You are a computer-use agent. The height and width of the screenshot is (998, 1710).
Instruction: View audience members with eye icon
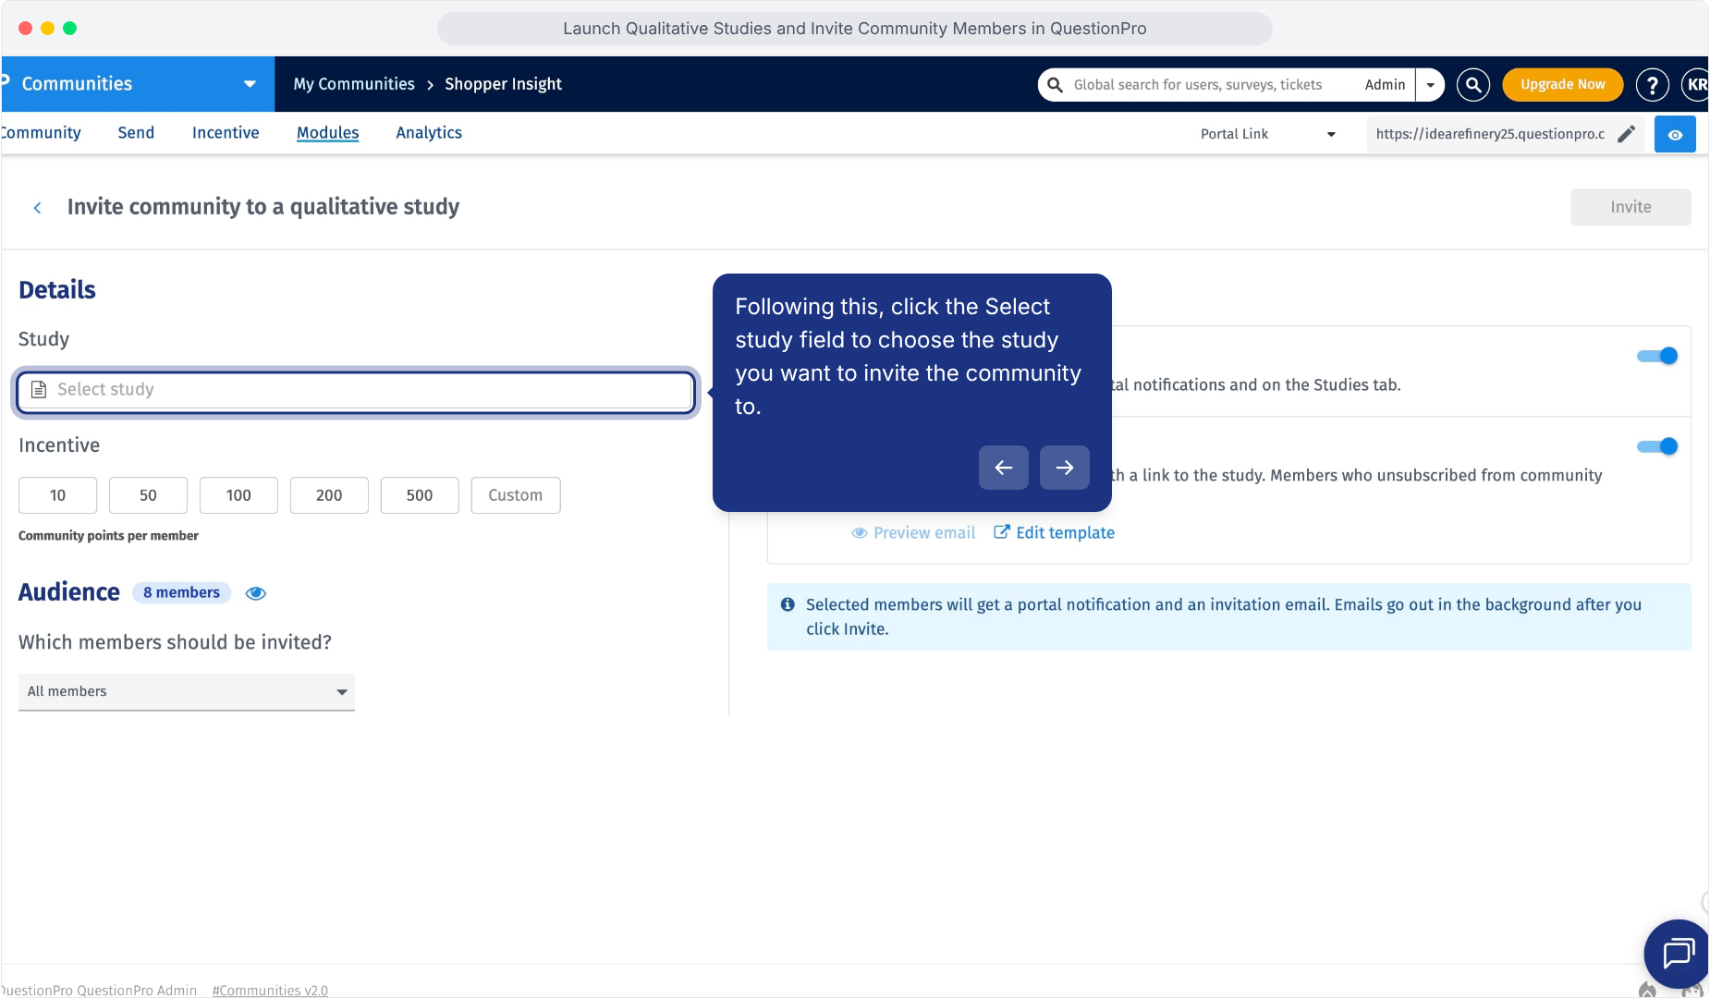coord(256,593)
